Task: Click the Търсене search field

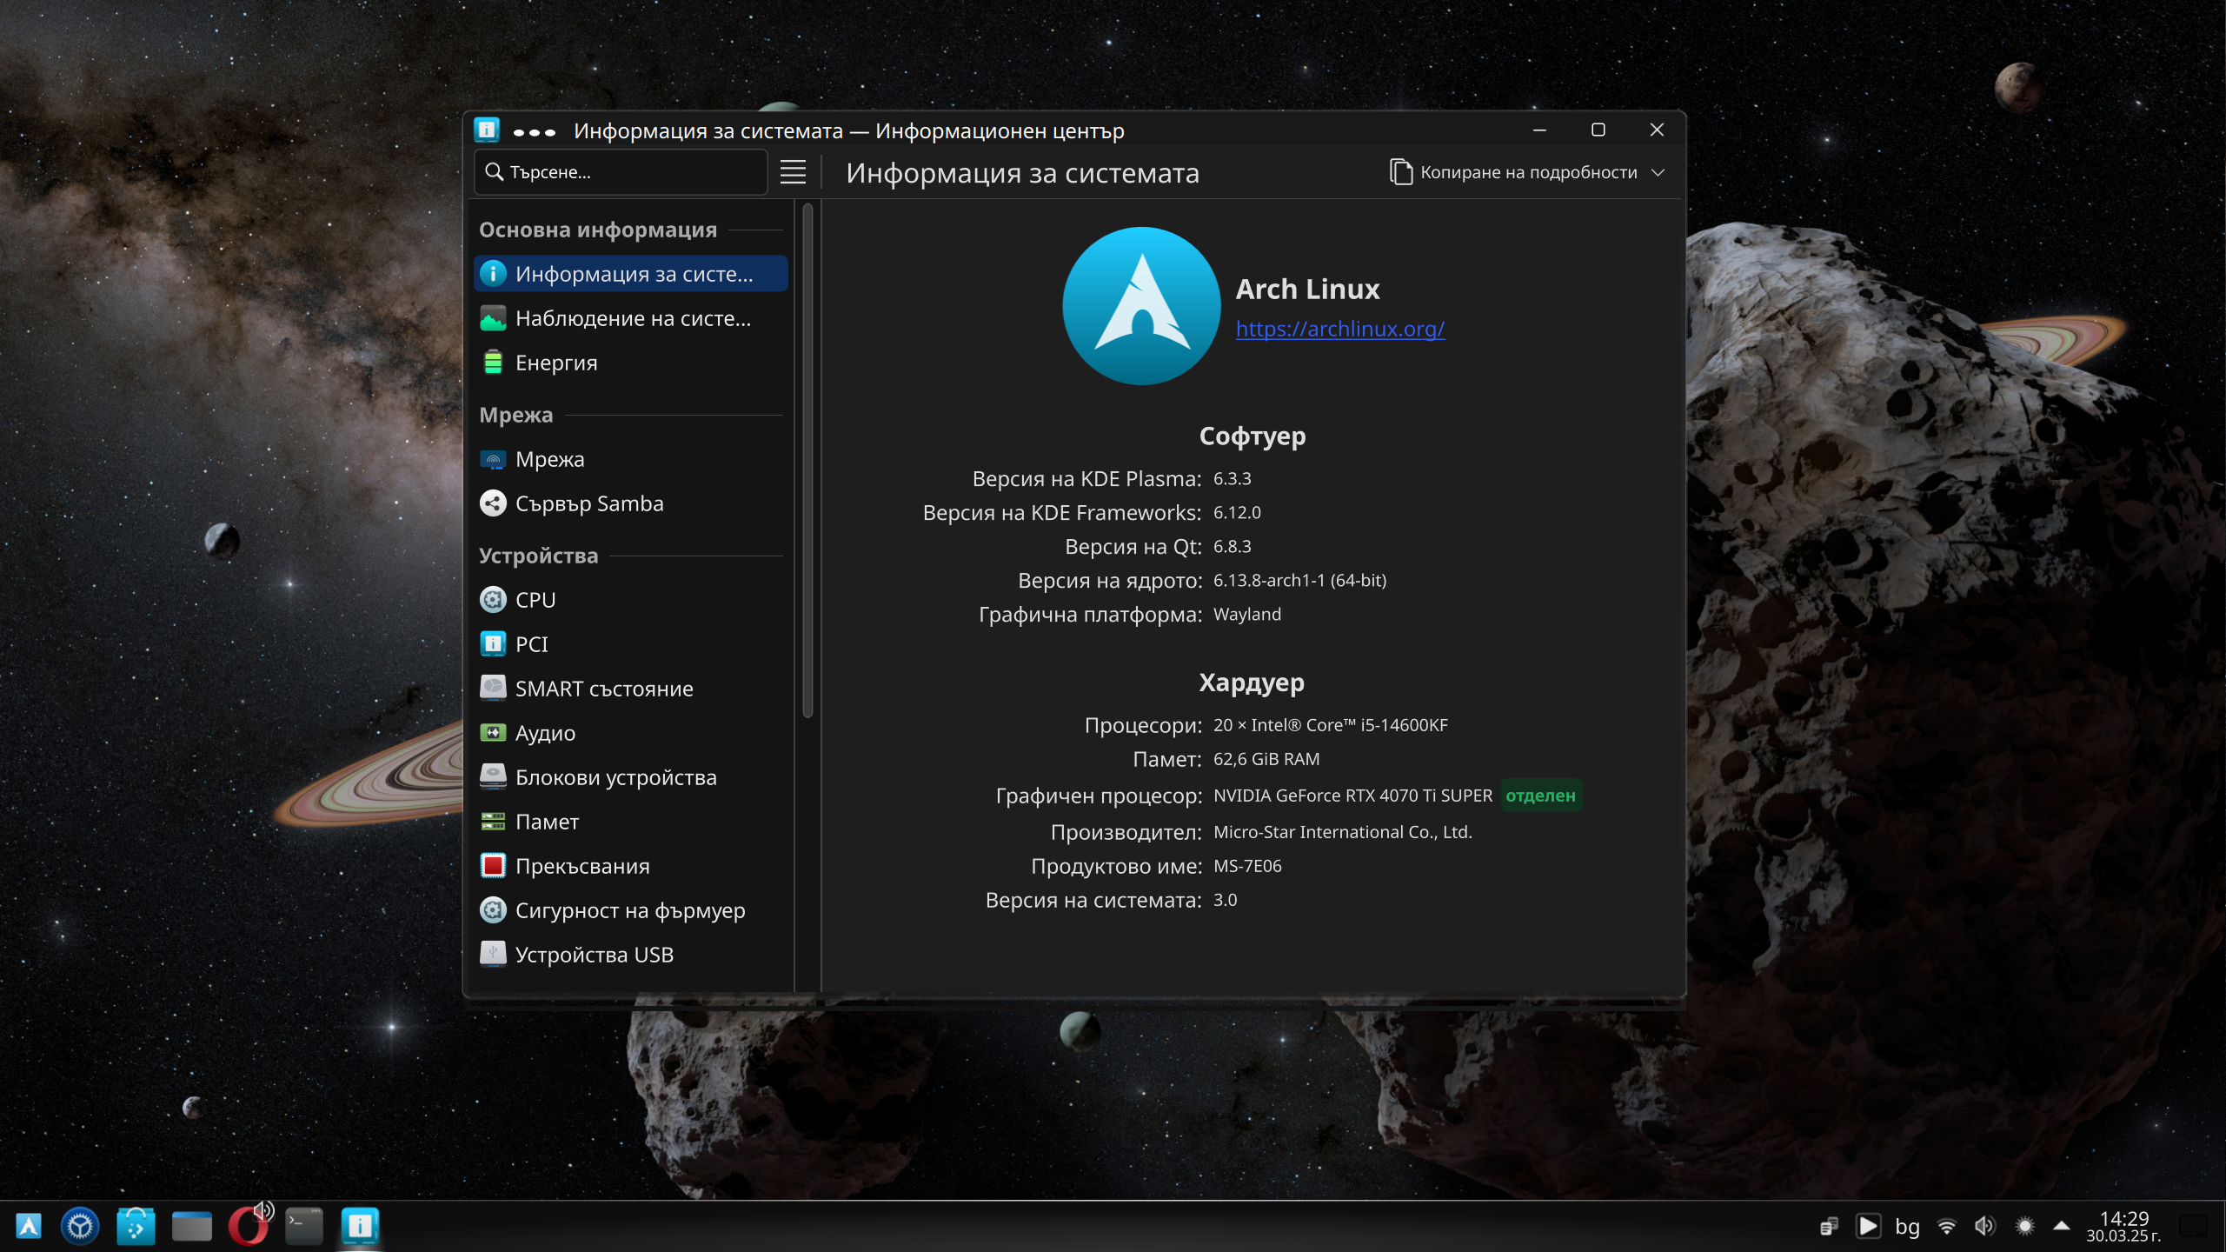Action: (621, 172)
